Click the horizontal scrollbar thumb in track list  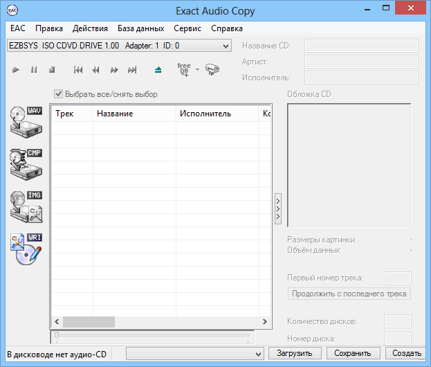coord(89,322)
